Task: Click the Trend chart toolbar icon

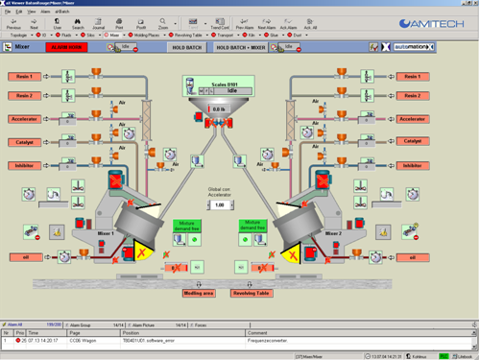Action: point(193,24)
